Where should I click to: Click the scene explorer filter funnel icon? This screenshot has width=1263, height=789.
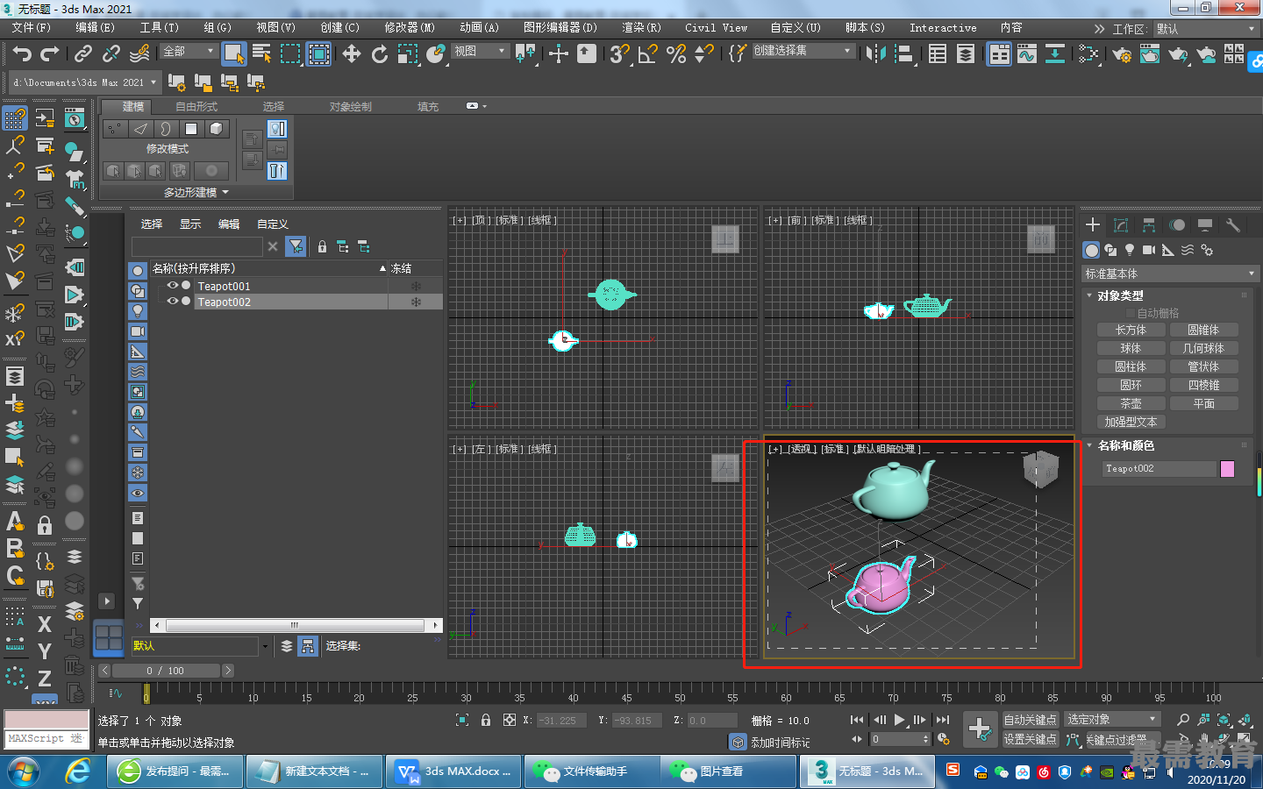(296, 246)
